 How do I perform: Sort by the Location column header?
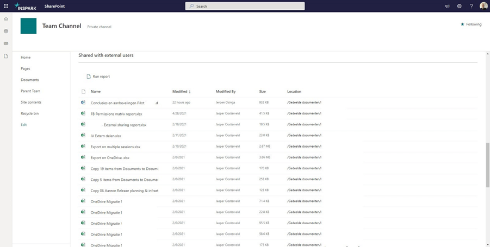coord(294,92)
